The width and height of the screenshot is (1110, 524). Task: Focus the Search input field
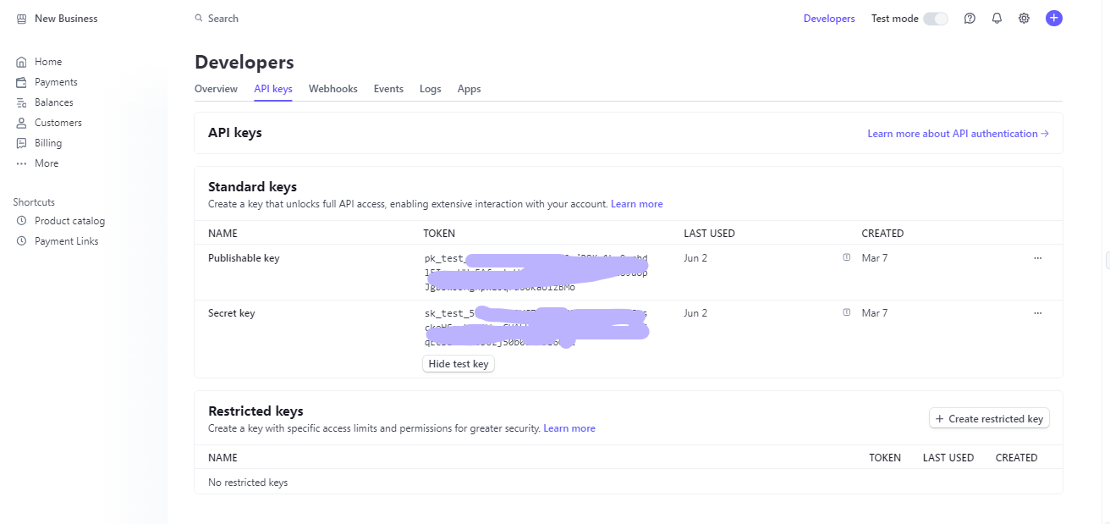click(223, 19)
